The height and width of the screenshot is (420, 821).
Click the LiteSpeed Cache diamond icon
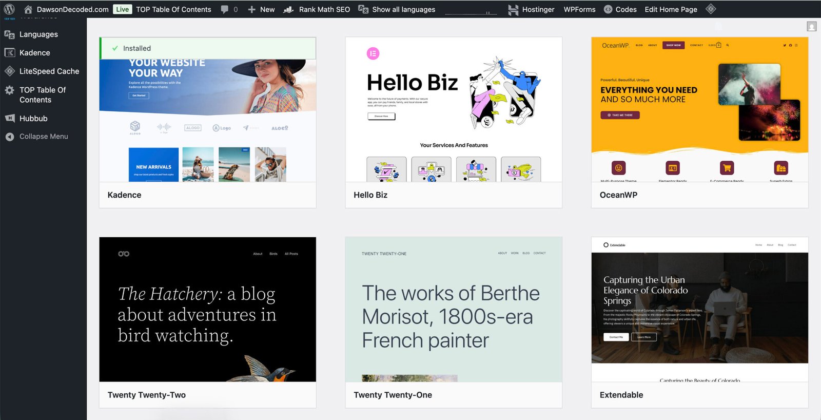[x=9, y=71]
